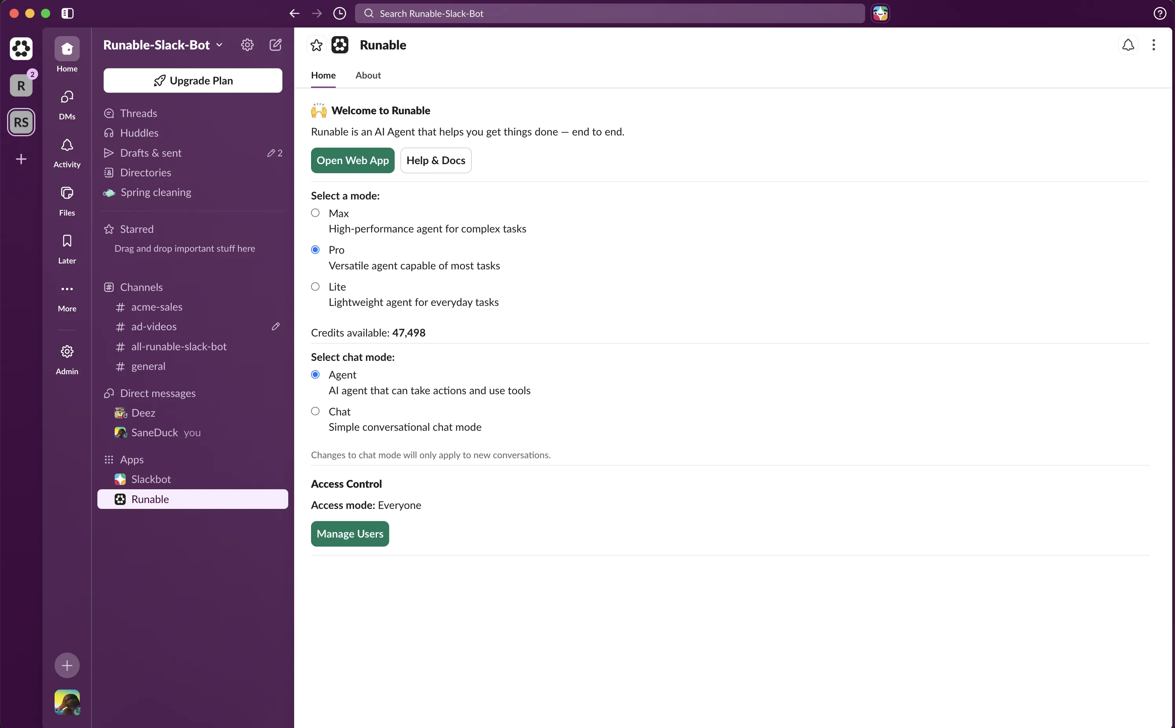
Task: Select the Agent chat mode radio button
Action: click(315, 375)
